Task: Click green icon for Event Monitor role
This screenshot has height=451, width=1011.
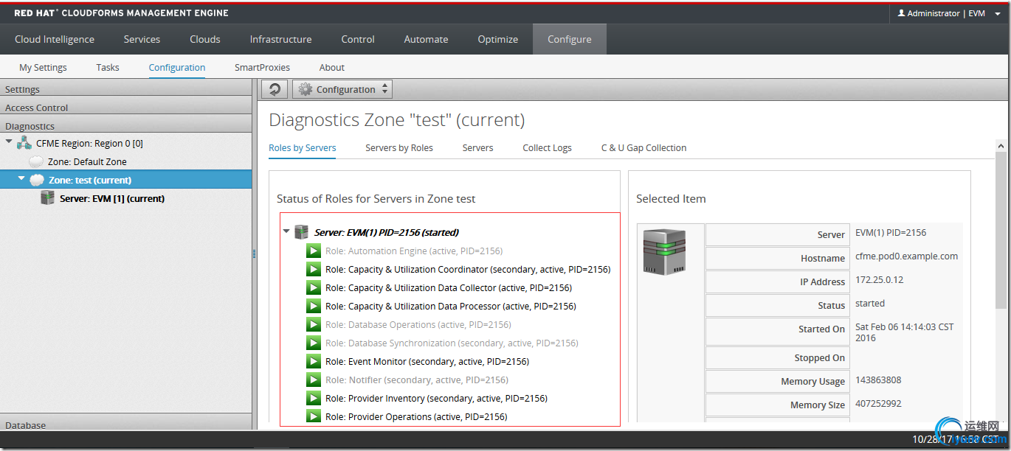Action: click(x=314, y=361)
